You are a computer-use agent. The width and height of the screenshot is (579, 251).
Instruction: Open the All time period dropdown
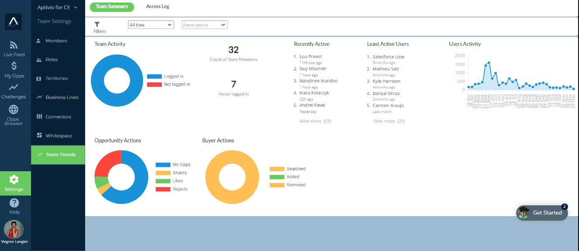click(x=151, y=25)
